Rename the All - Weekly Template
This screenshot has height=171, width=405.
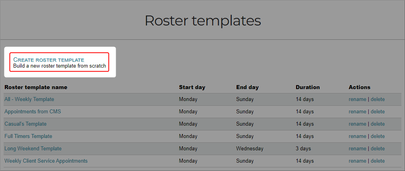point(357,99)
